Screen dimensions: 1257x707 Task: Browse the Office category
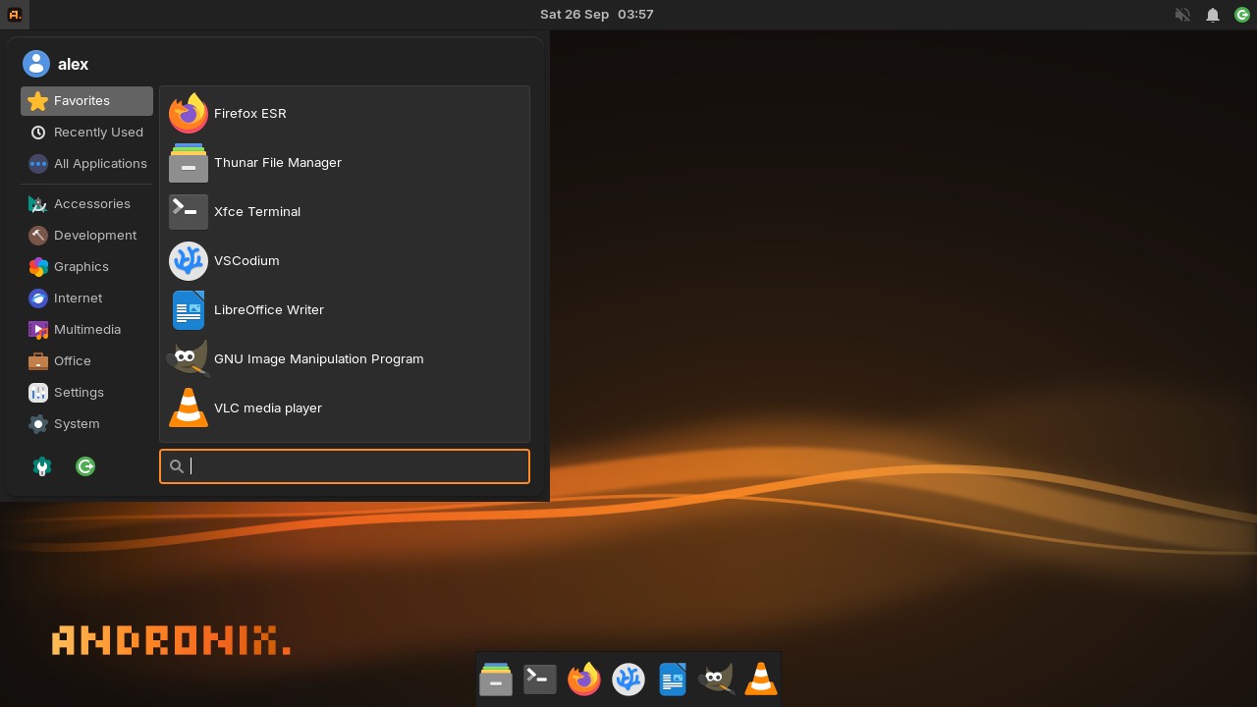click(x=86, y=360)
